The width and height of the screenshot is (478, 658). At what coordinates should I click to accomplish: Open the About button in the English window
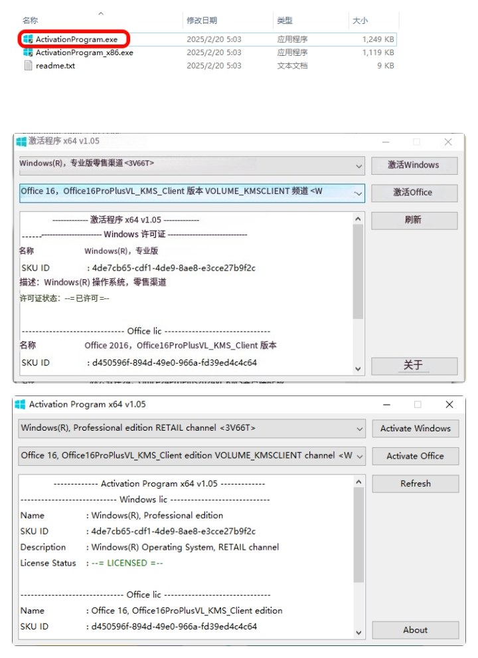click(415, 630)
